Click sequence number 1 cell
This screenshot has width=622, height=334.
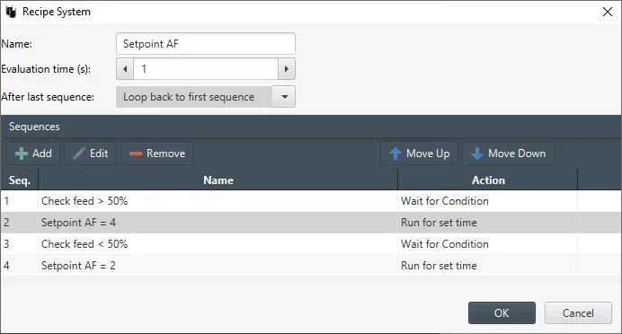pos(20,201)
